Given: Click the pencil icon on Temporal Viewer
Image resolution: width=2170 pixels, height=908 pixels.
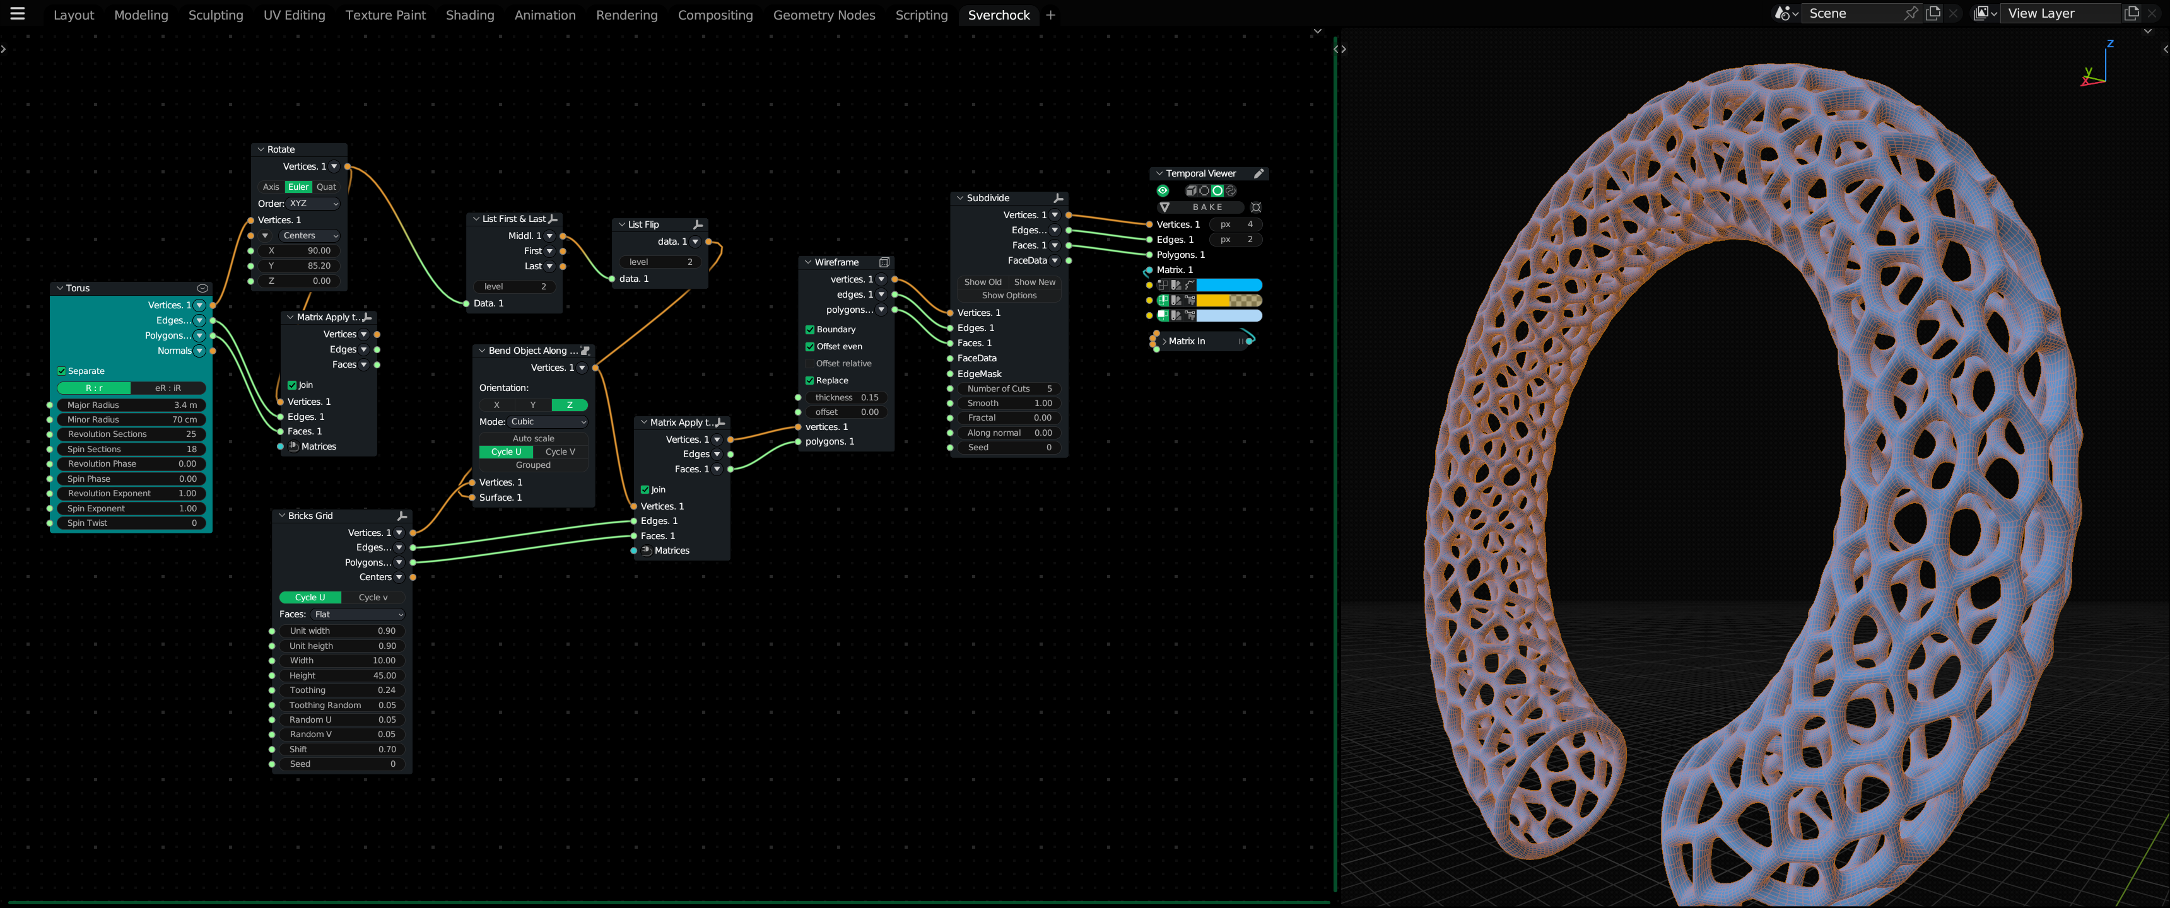Looking at the screenshot, I should tap(1258, 173).
